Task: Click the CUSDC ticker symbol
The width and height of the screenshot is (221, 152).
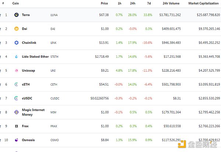Action: click(x=55, y=98)
